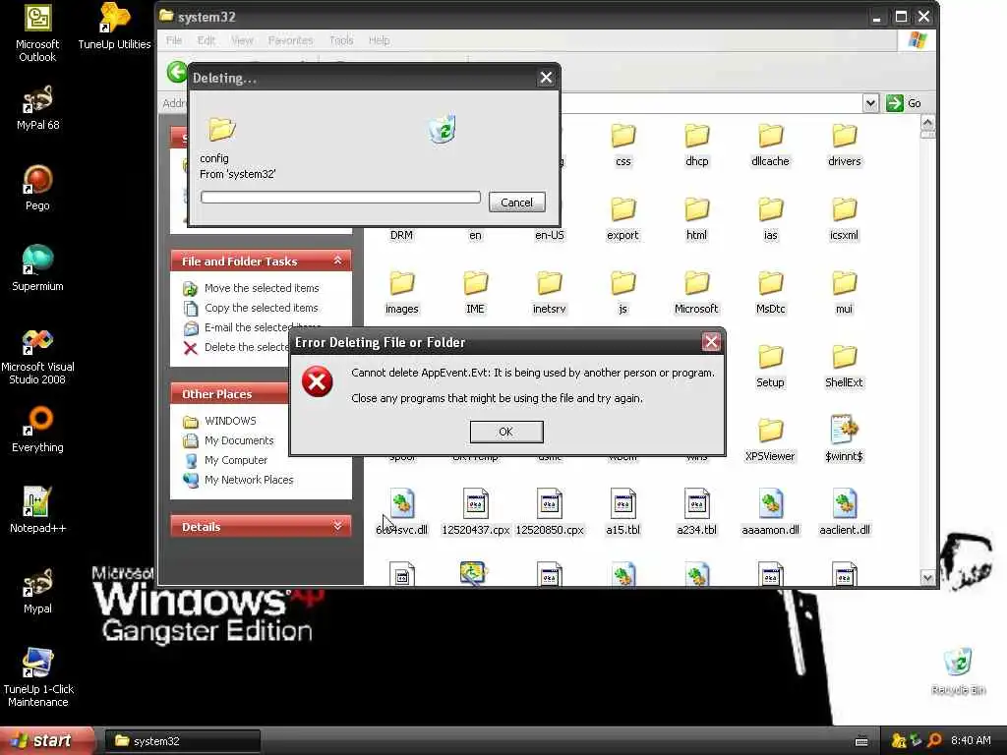Select the 12520850.cpx file
The width and height of the screenshot is (1007, 755).
tap(549, 512)
